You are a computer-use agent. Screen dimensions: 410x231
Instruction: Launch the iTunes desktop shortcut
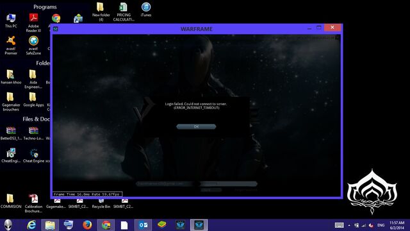coord(146,10)
